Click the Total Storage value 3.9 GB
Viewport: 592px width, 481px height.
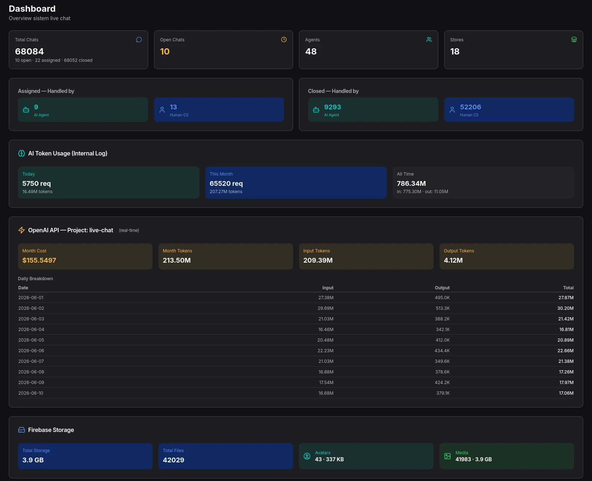tap(33, 460)
